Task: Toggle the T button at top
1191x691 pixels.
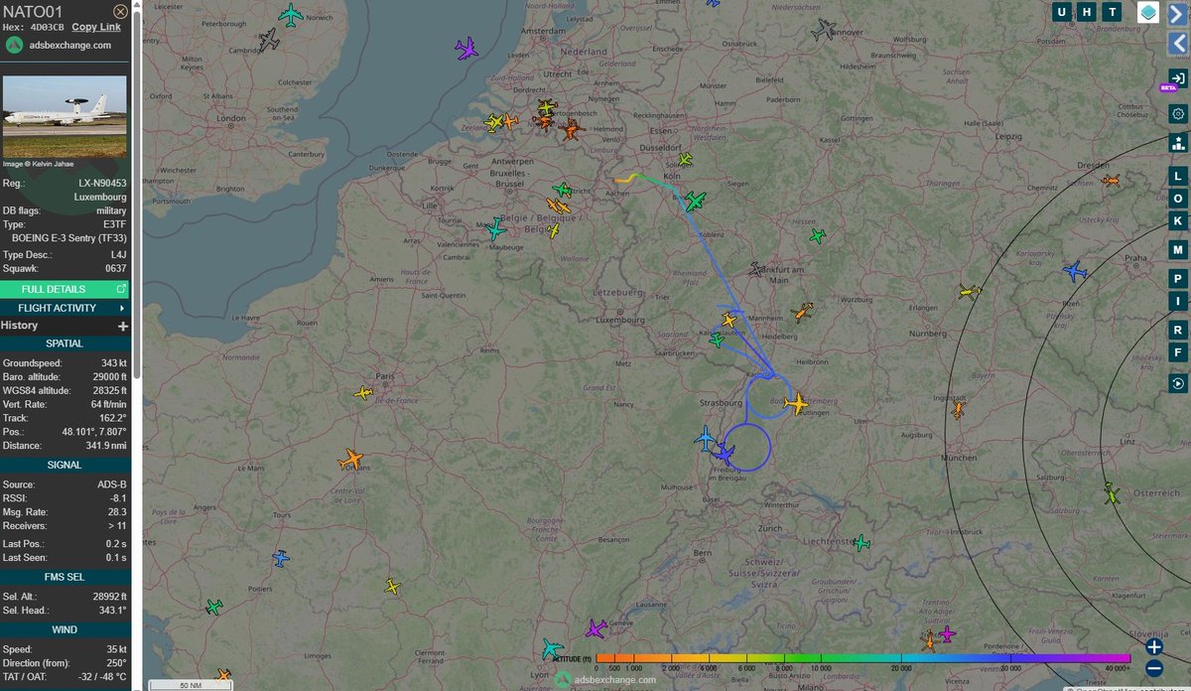Action: pyautogui.click(x=1114, y=12)
